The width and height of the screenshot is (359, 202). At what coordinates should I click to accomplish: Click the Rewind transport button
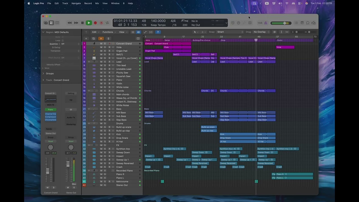coord(70,23)
